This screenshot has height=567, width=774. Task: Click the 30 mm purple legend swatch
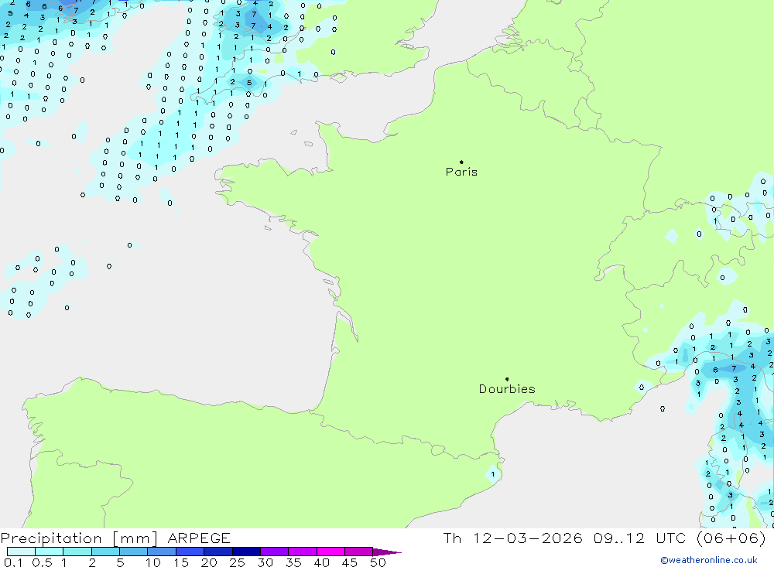(275, 552)
